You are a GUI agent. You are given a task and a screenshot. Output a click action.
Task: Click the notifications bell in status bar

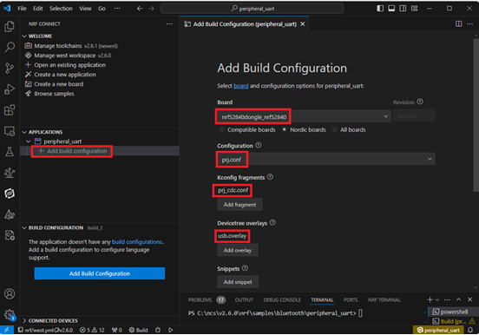tap(470, 330)
